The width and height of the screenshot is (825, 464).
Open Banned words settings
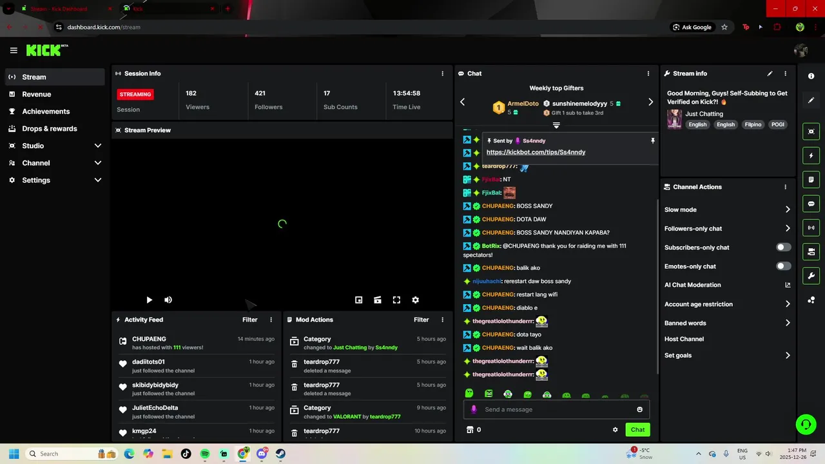point(727,323)
